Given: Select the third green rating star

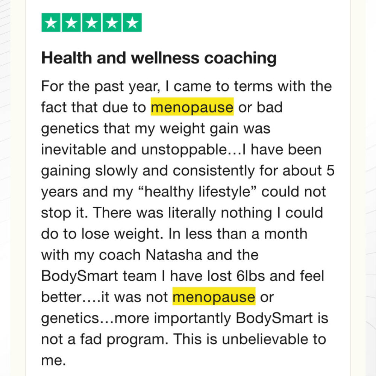Looking at the screenshot, I should coord(92,23).
